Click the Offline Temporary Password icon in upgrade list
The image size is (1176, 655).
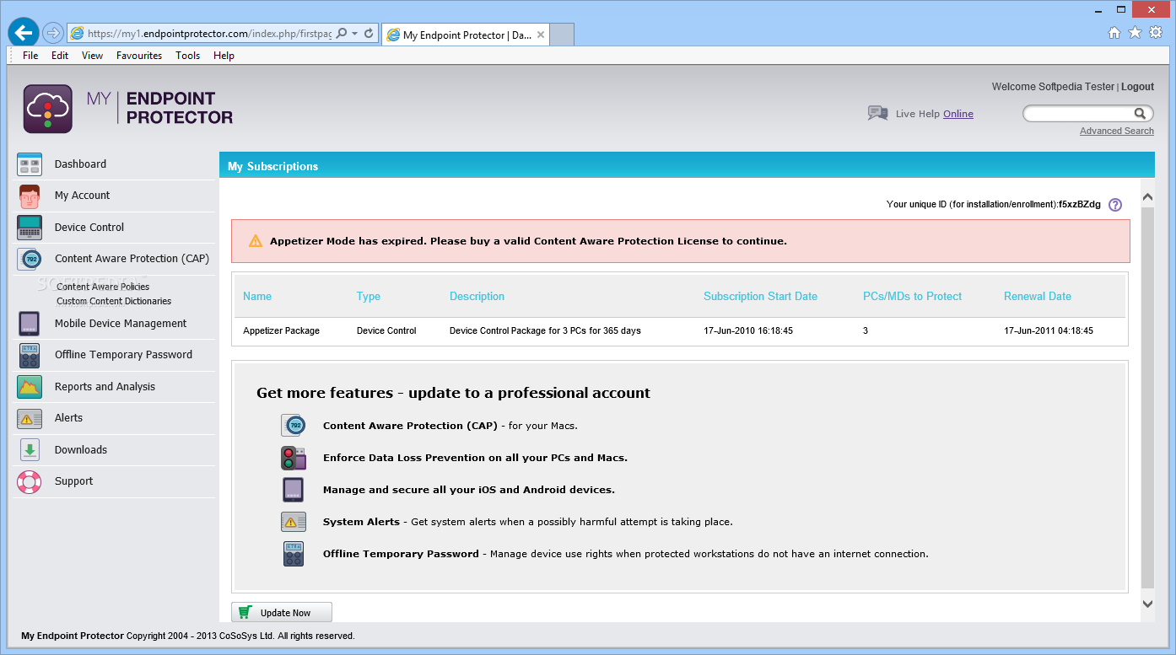click(x=294, y=554)
